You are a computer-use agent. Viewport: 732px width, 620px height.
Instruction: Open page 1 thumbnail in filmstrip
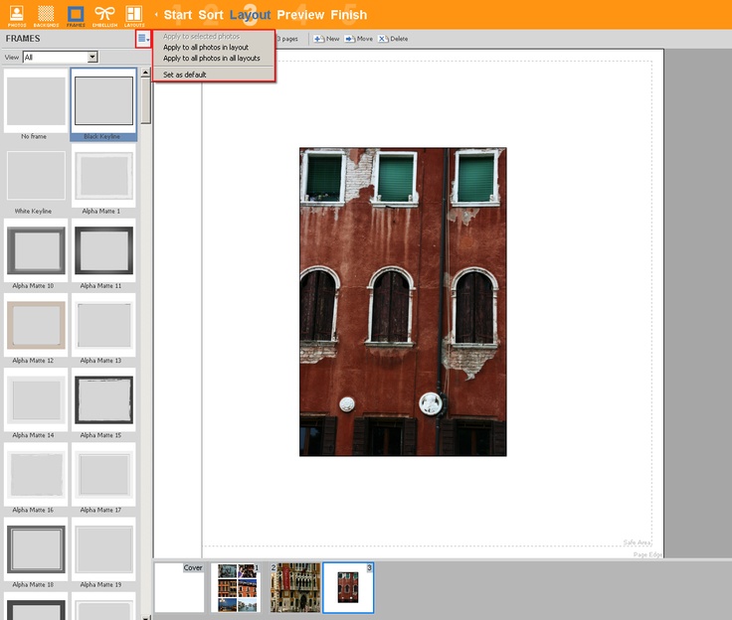click(236, 587)
